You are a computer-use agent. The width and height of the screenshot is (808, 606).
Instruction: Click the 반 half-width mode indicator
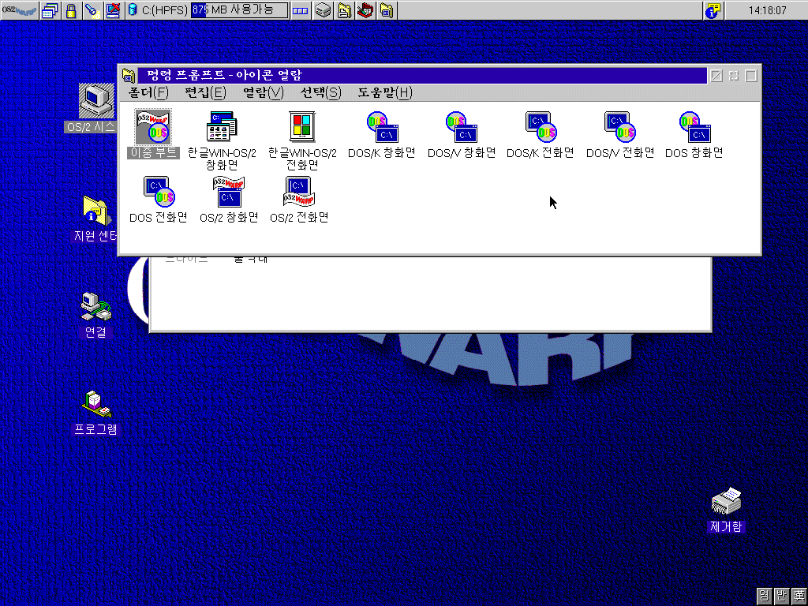pyautogui.click(x=782, y=597)
